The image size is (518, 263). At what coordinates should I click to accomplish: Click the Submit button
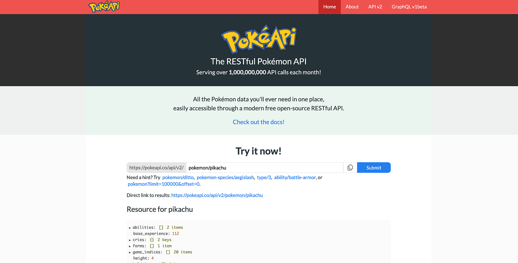tap(374, 168)
